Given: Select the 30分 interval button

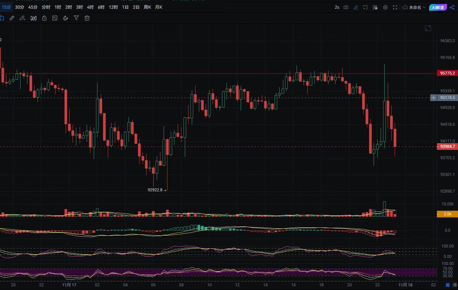Looking at the screenshot, I should pyautogui.click(x=19, y=7).
